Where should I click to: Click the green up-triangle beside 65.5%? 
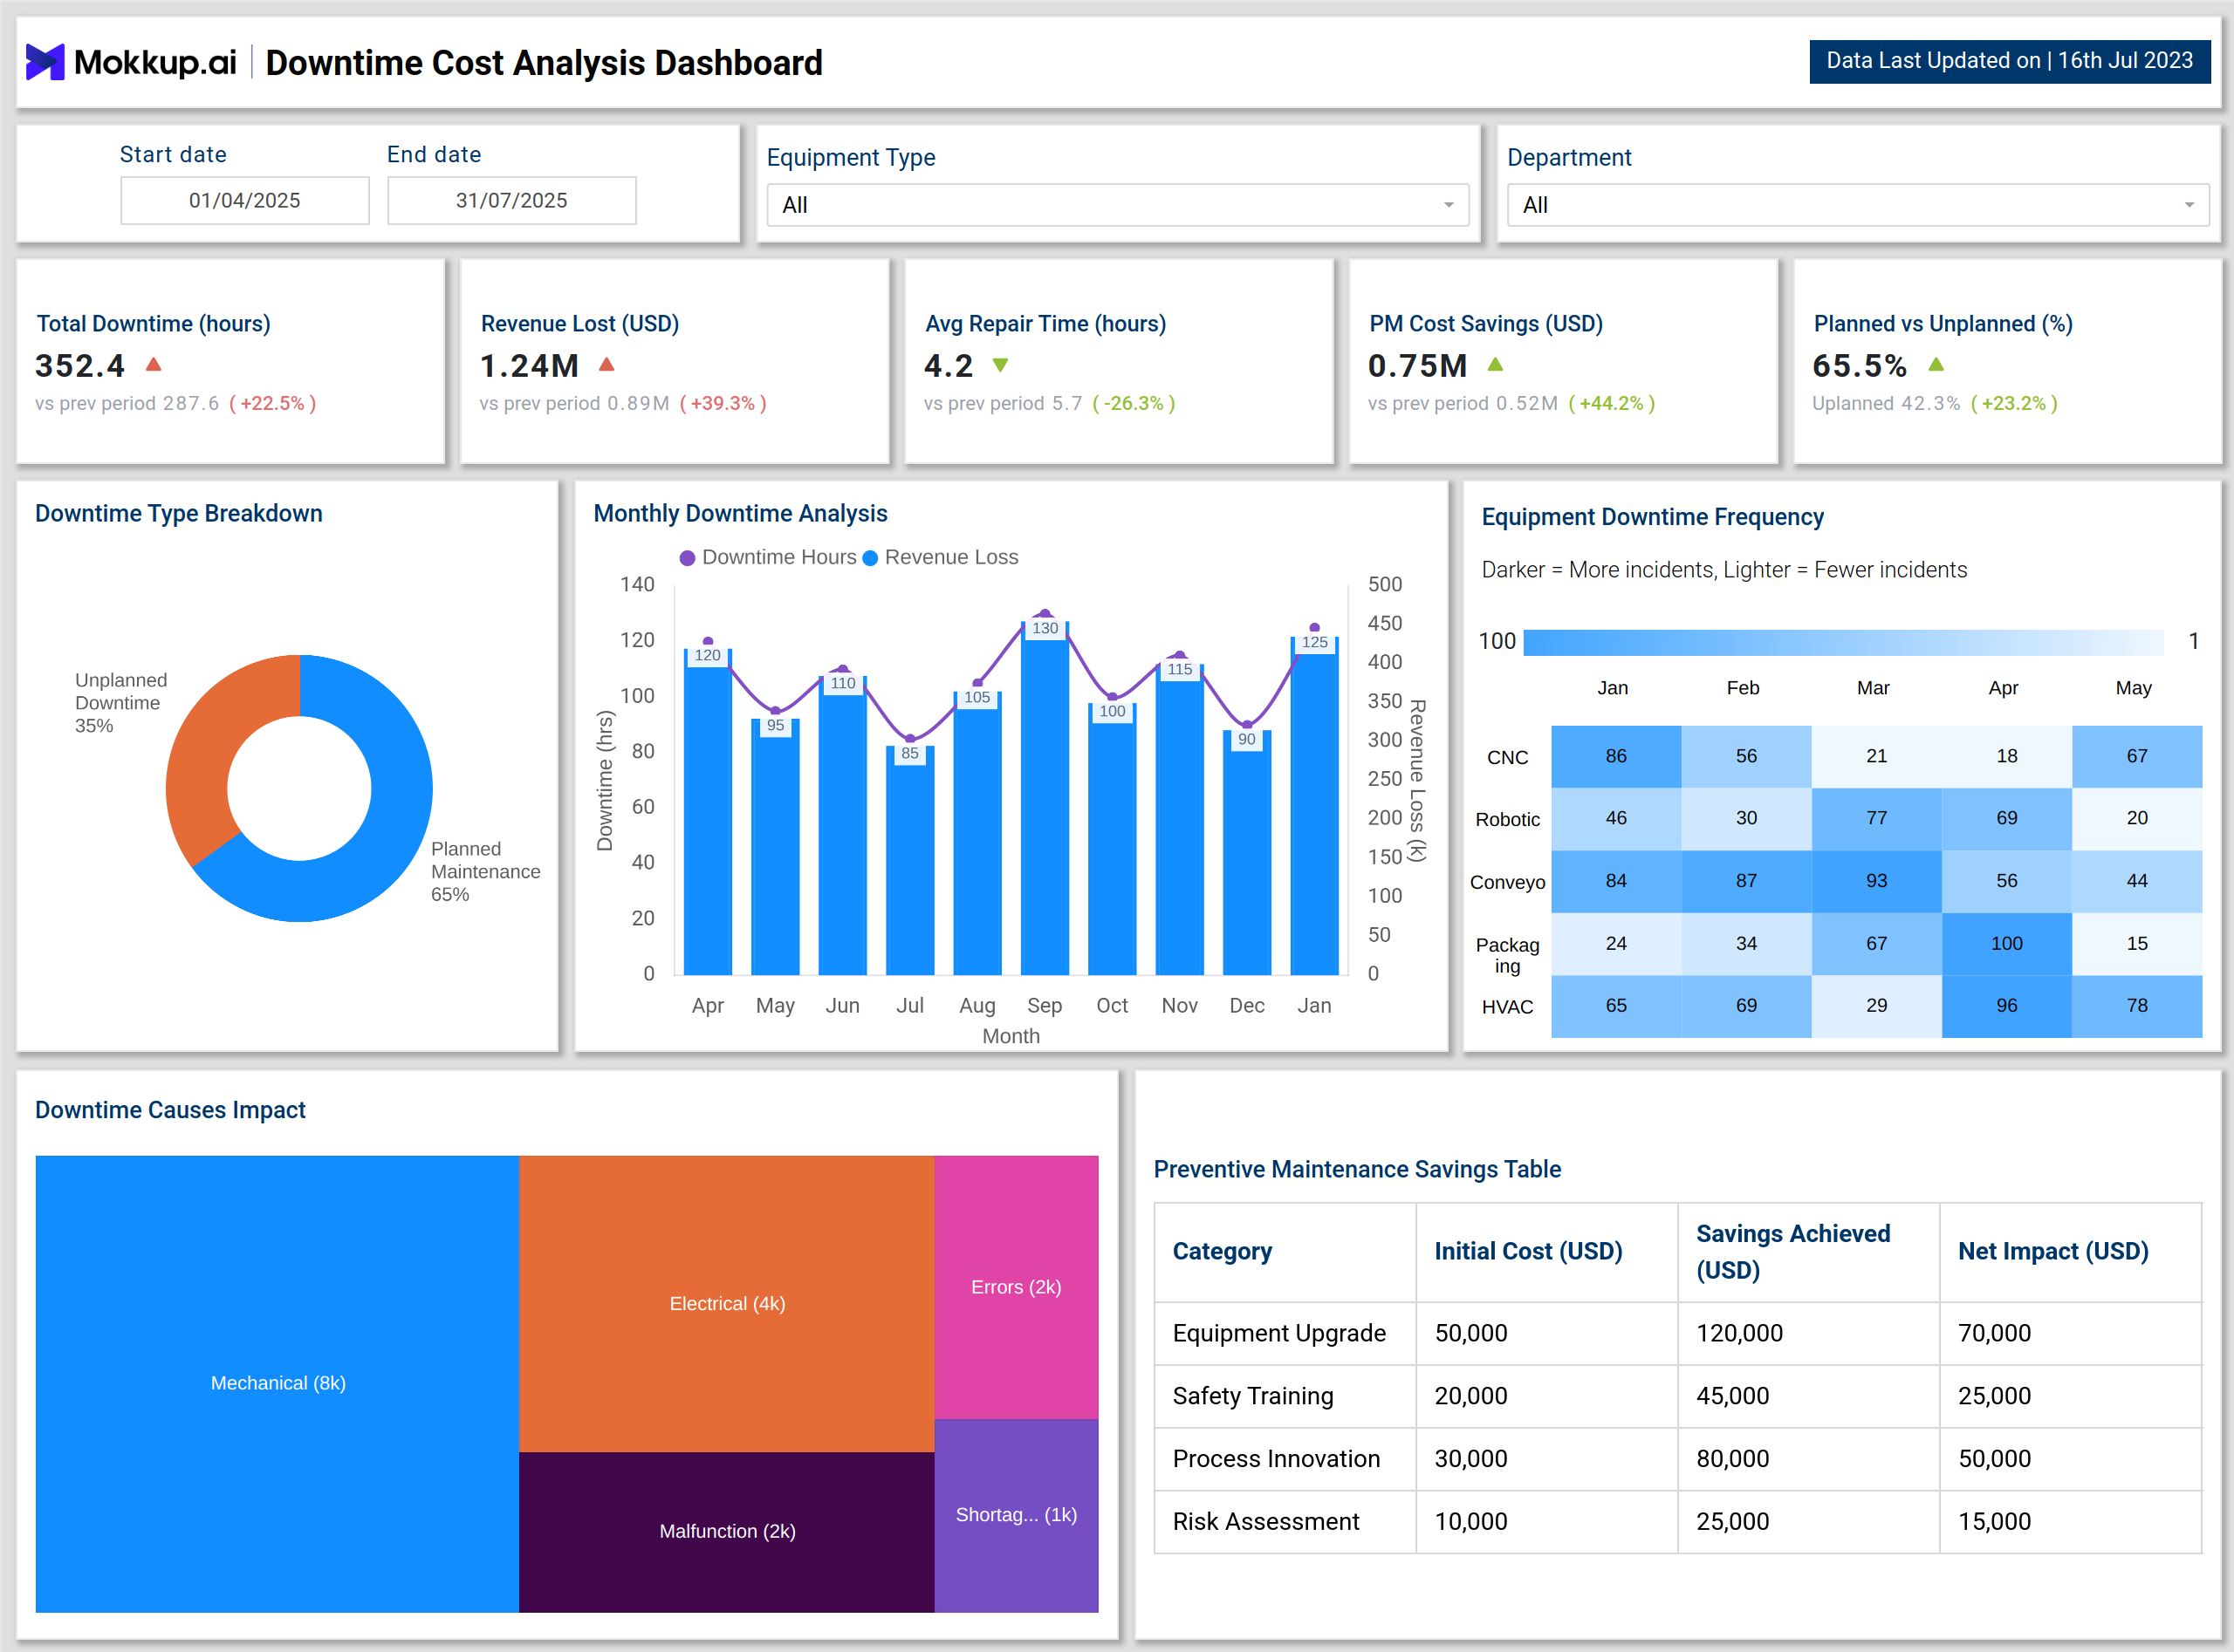pyautogui.click(x=1936, y=364)
